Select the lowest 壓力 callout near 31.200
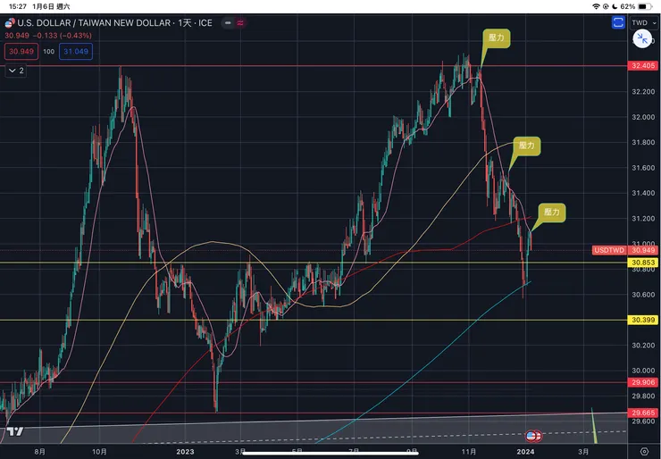661x459 pixels. click(x=552, y=213)
